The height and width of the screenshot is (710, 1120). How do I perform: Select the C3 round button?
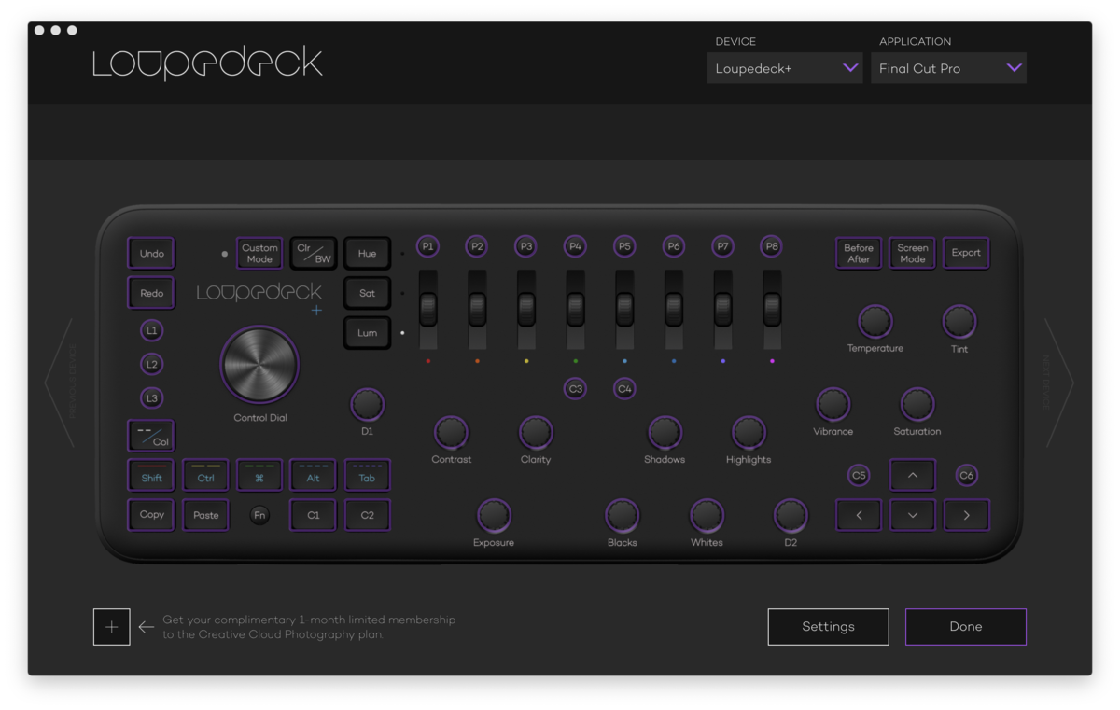(x=575, y=388)
